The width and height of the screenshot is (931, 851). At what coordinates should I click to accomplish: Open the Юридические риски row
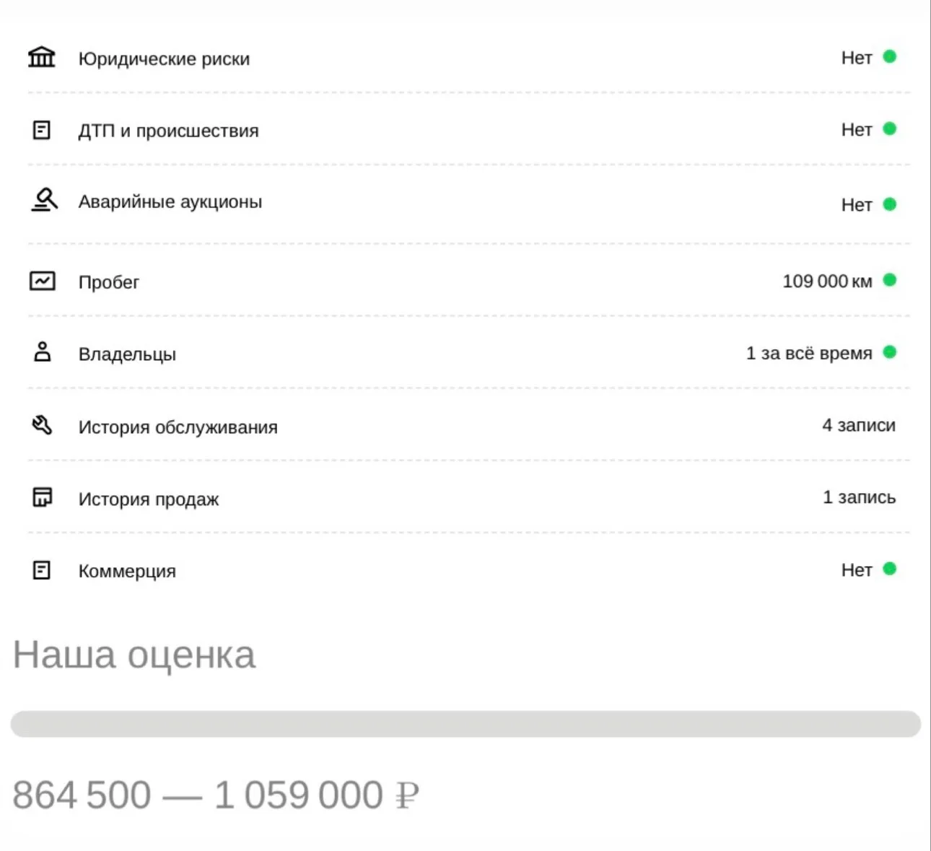pos(468,57)
